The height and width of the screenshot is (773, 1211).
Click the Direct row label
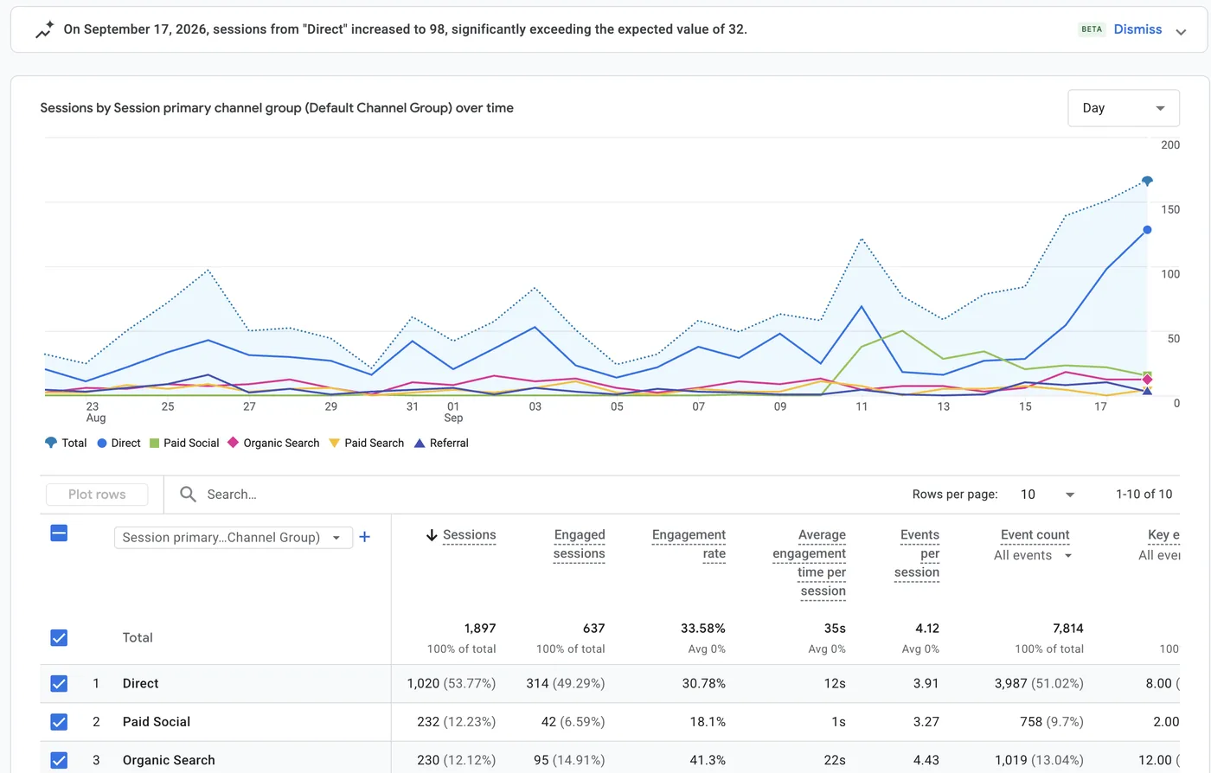click(140, 684)
